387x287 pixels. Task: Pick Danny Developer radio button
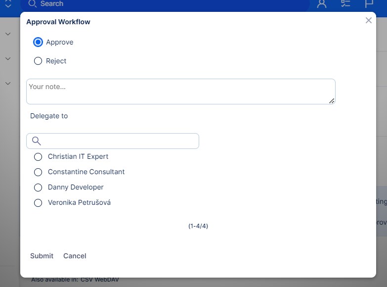[38, 188]
